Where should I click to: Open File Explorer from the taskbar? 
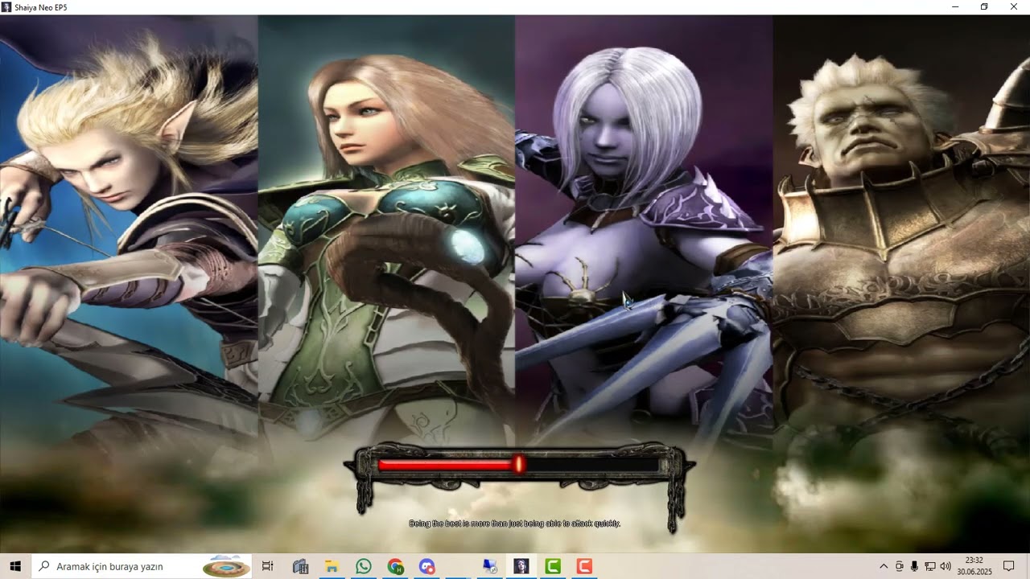click(331, 566)
